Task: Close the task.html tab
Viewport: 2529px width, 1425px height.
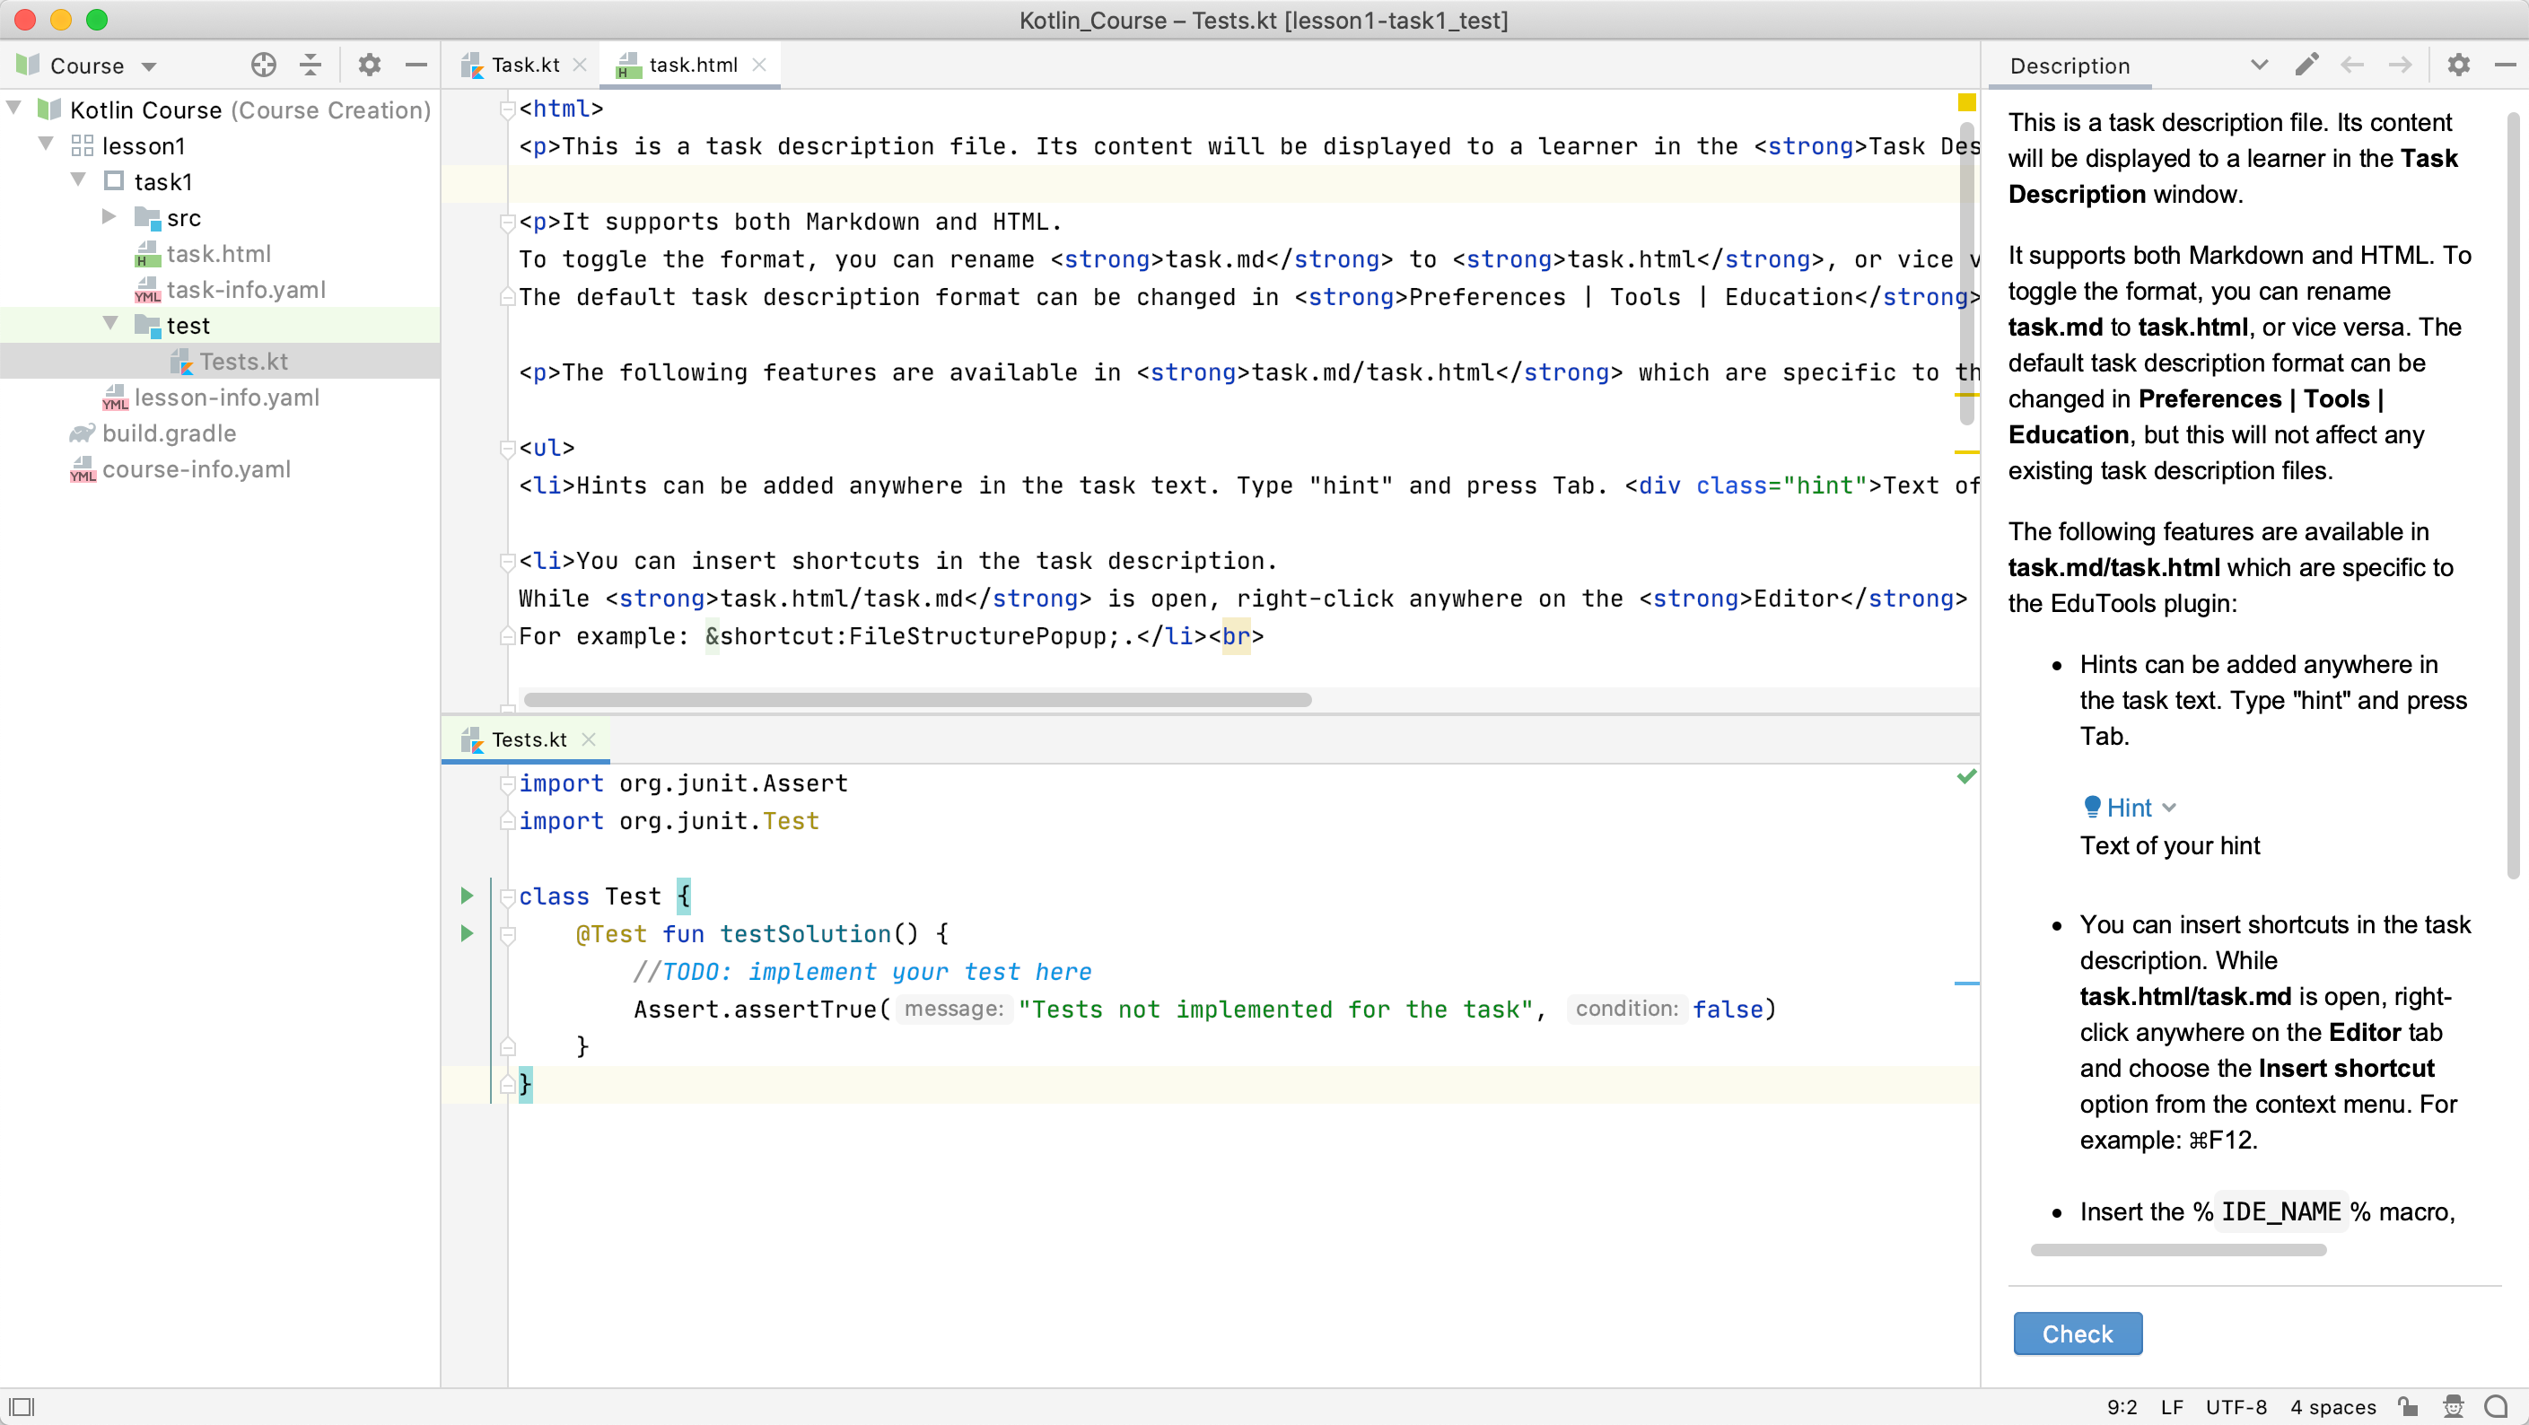Action: pos(759,65)
